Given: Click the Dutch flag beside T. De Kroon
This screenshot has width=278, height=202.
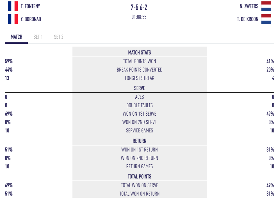Looking at the screenshot, I should pyautogui.click(x=266, y=19).
